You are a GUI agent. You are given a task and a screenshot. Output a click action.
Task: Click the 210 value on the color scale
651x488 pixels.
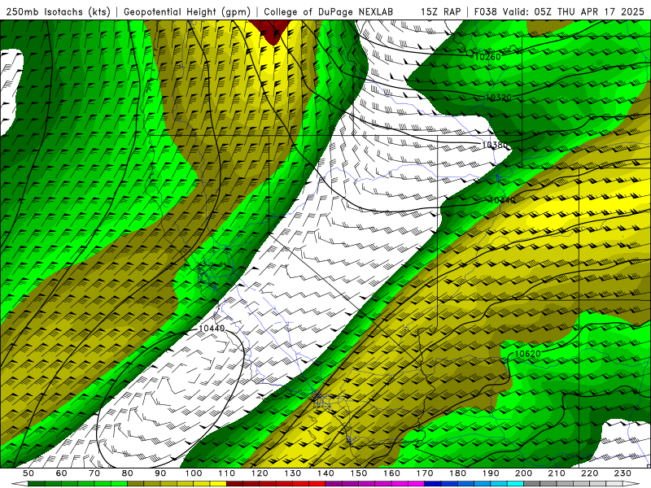coord(557,473)
